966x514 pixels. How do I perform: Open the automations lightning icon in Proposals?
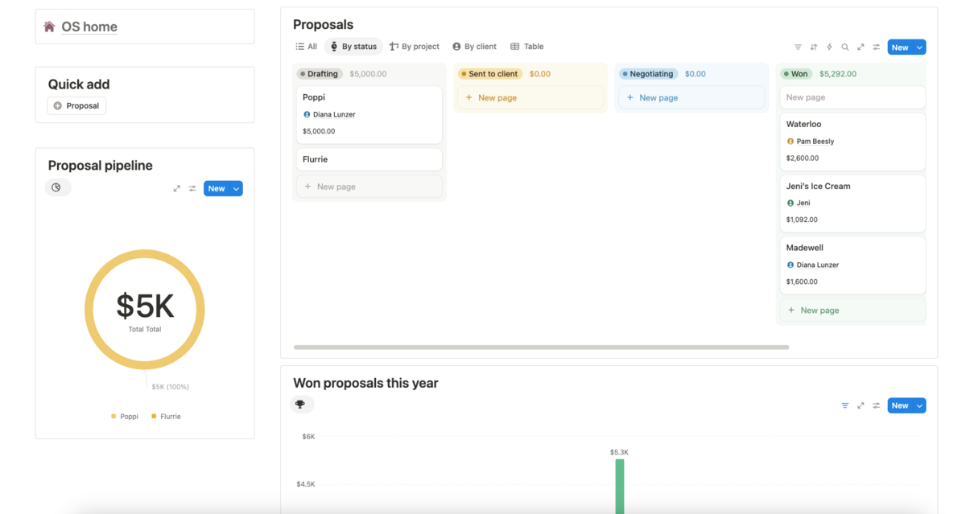(829, 47)
